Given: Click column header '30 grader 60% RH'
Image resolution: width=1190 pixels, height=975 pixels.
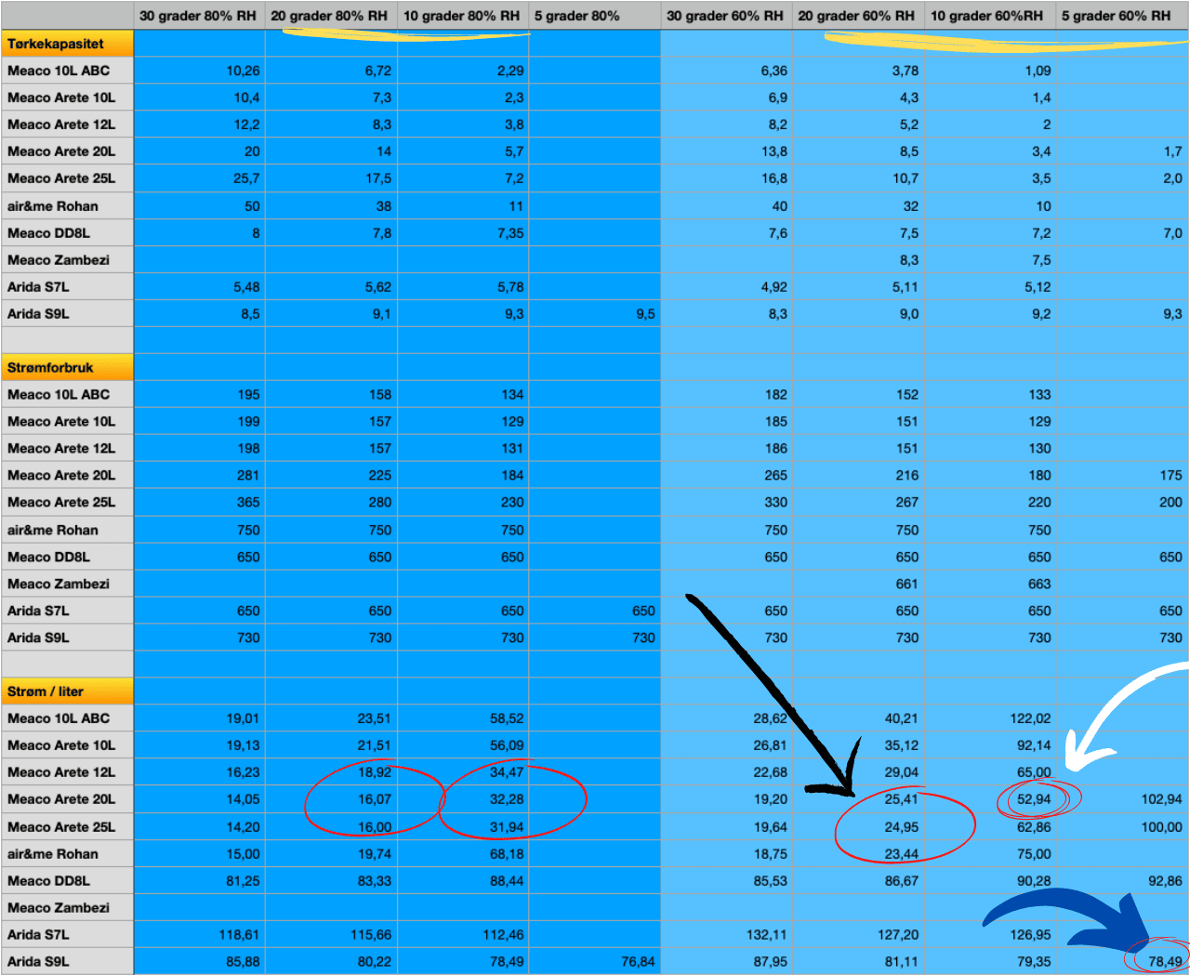Looking at the screenshot, I should pyautogui.click(x=726, y=16).
